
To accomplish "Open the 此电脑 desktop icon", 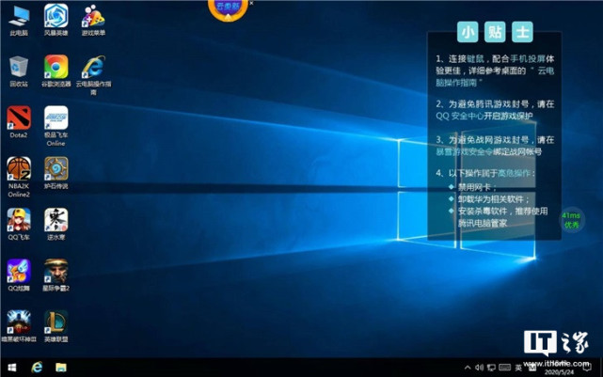I will [x=19, y=21].
